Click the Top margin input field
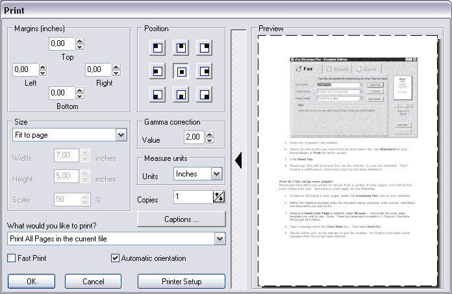Image resolution: width=452 pixels, height=294 pixels. [x=62, y=43]
